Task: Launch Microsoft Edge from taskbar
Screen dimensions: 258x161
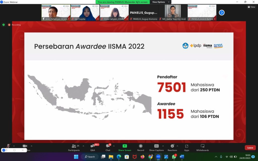Action: [119, 157]
